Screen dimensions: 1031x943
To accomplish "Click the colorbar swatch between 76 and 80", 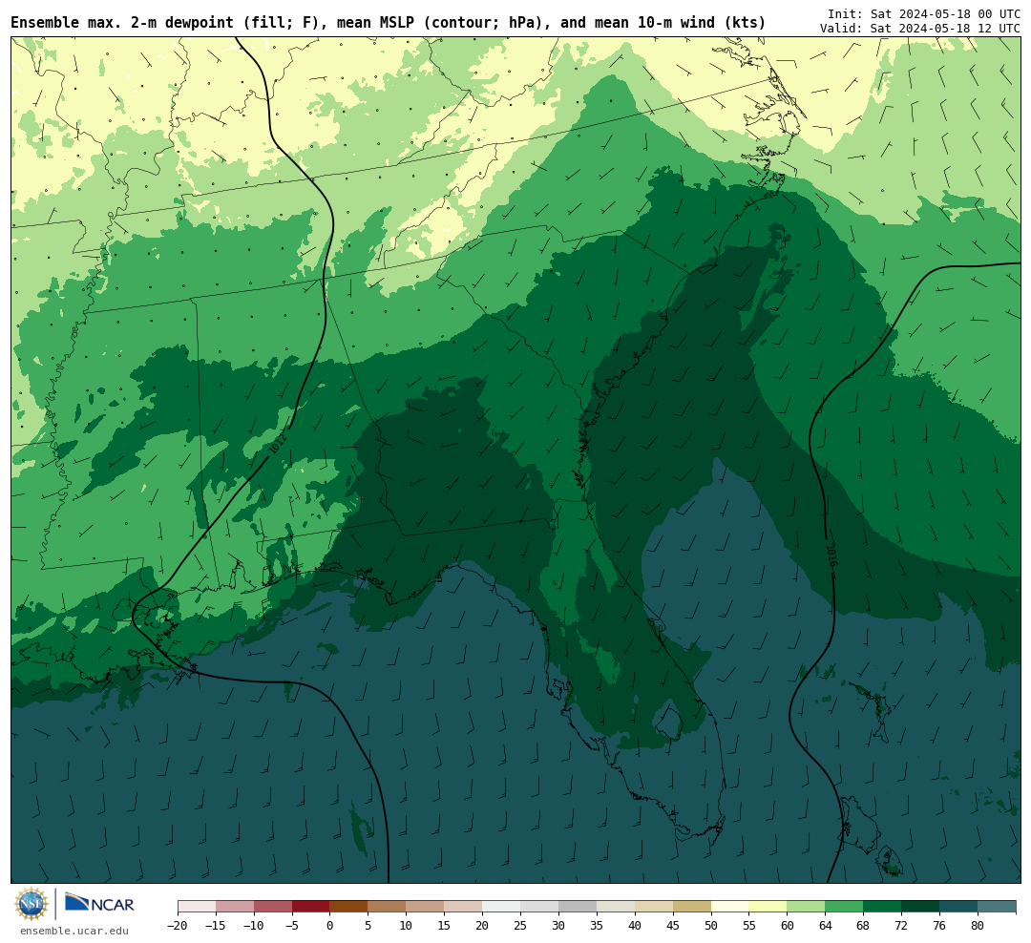I will pyautogui.click(x=958, y=907).
